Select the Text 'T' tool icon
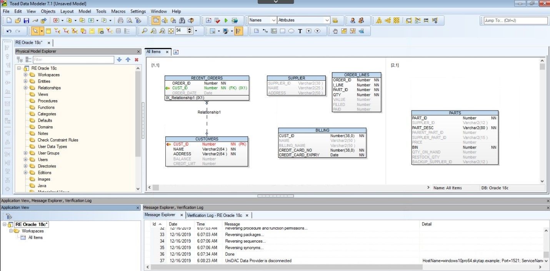This screenshot has width=550, height=271. pyautogui.click(x=300, y=31)
